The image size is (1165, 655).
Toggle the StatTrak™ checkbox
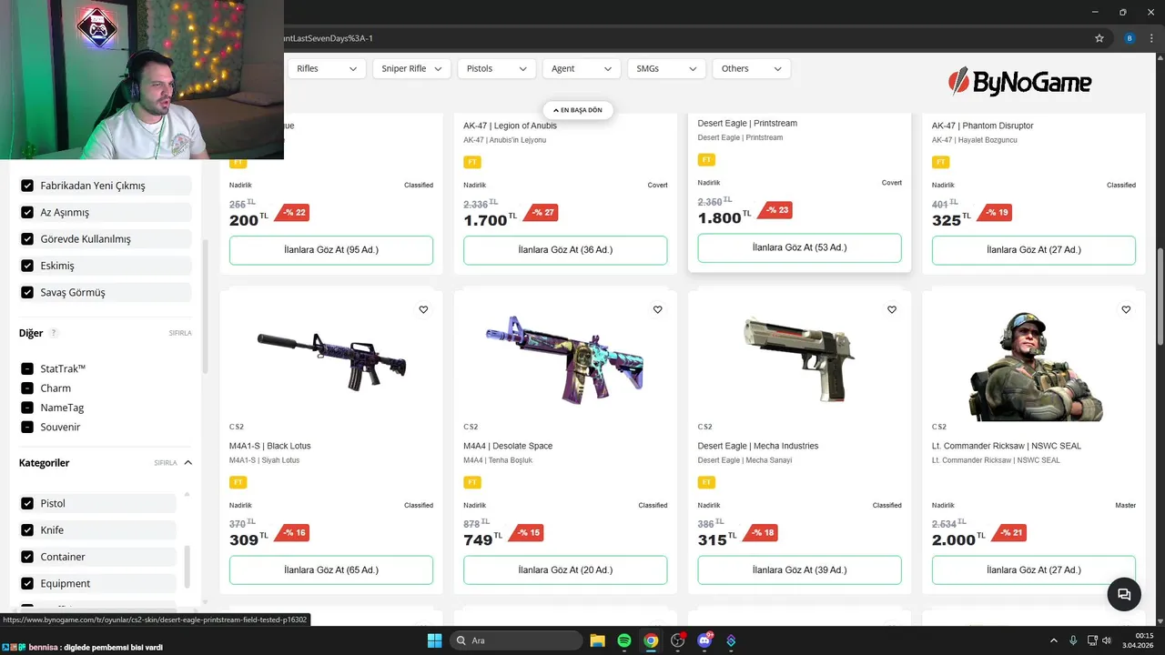tap(27, 368)
